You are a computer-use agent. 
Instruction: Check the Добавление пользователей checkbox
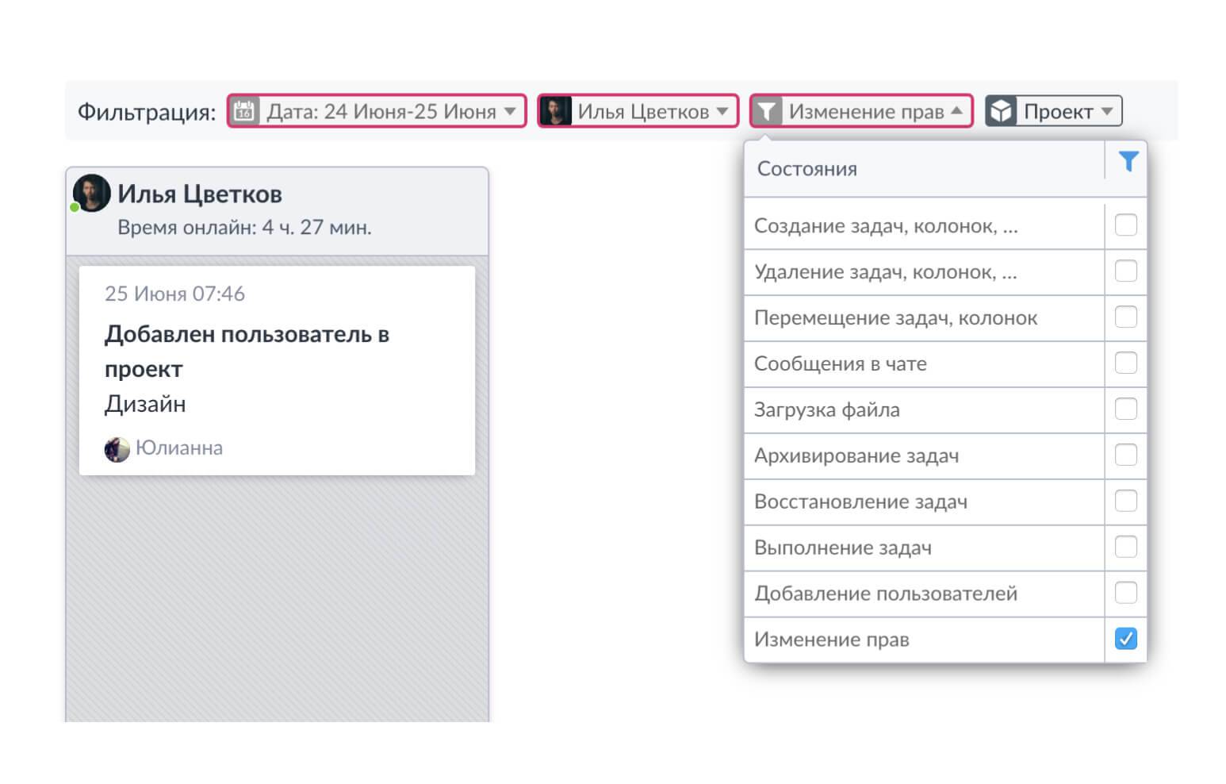[x=1125, y=593]
